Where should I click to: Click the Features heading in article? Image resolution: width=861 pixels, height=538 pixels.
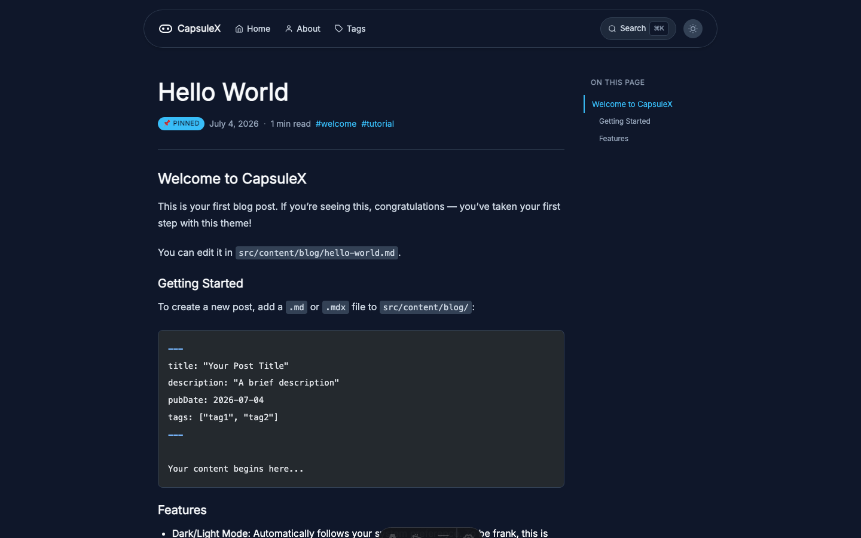point(182,510)
